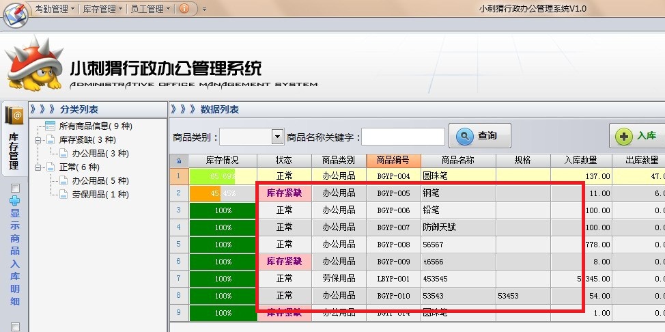
Task: Open the 考勤管理 menu
Action: [x=55, y=9]
